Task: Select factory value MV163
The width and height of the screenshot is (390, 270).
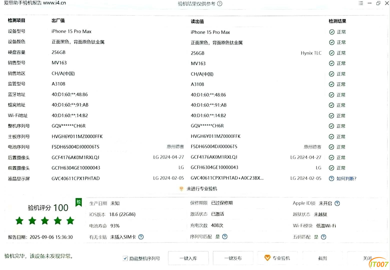Action: pyautogui.click(x=59, y=63)
